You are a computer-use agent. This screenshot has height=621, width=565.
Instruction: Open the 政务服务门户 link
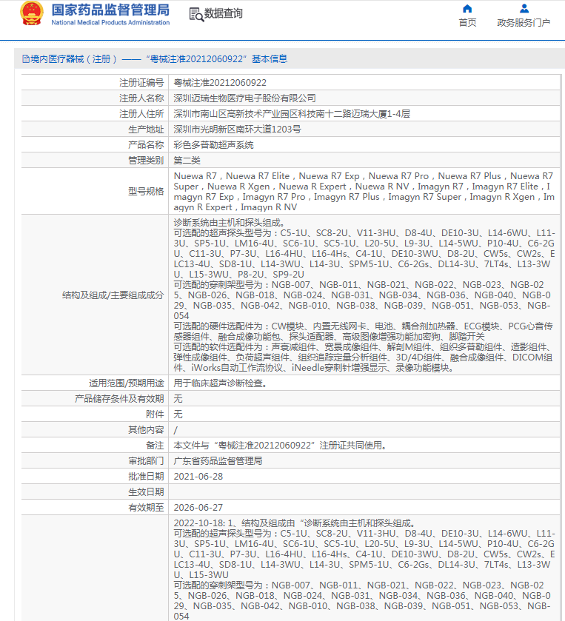[x=524, y=23]
